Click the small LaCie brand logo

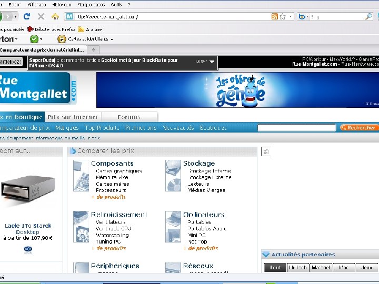point(28,249)
